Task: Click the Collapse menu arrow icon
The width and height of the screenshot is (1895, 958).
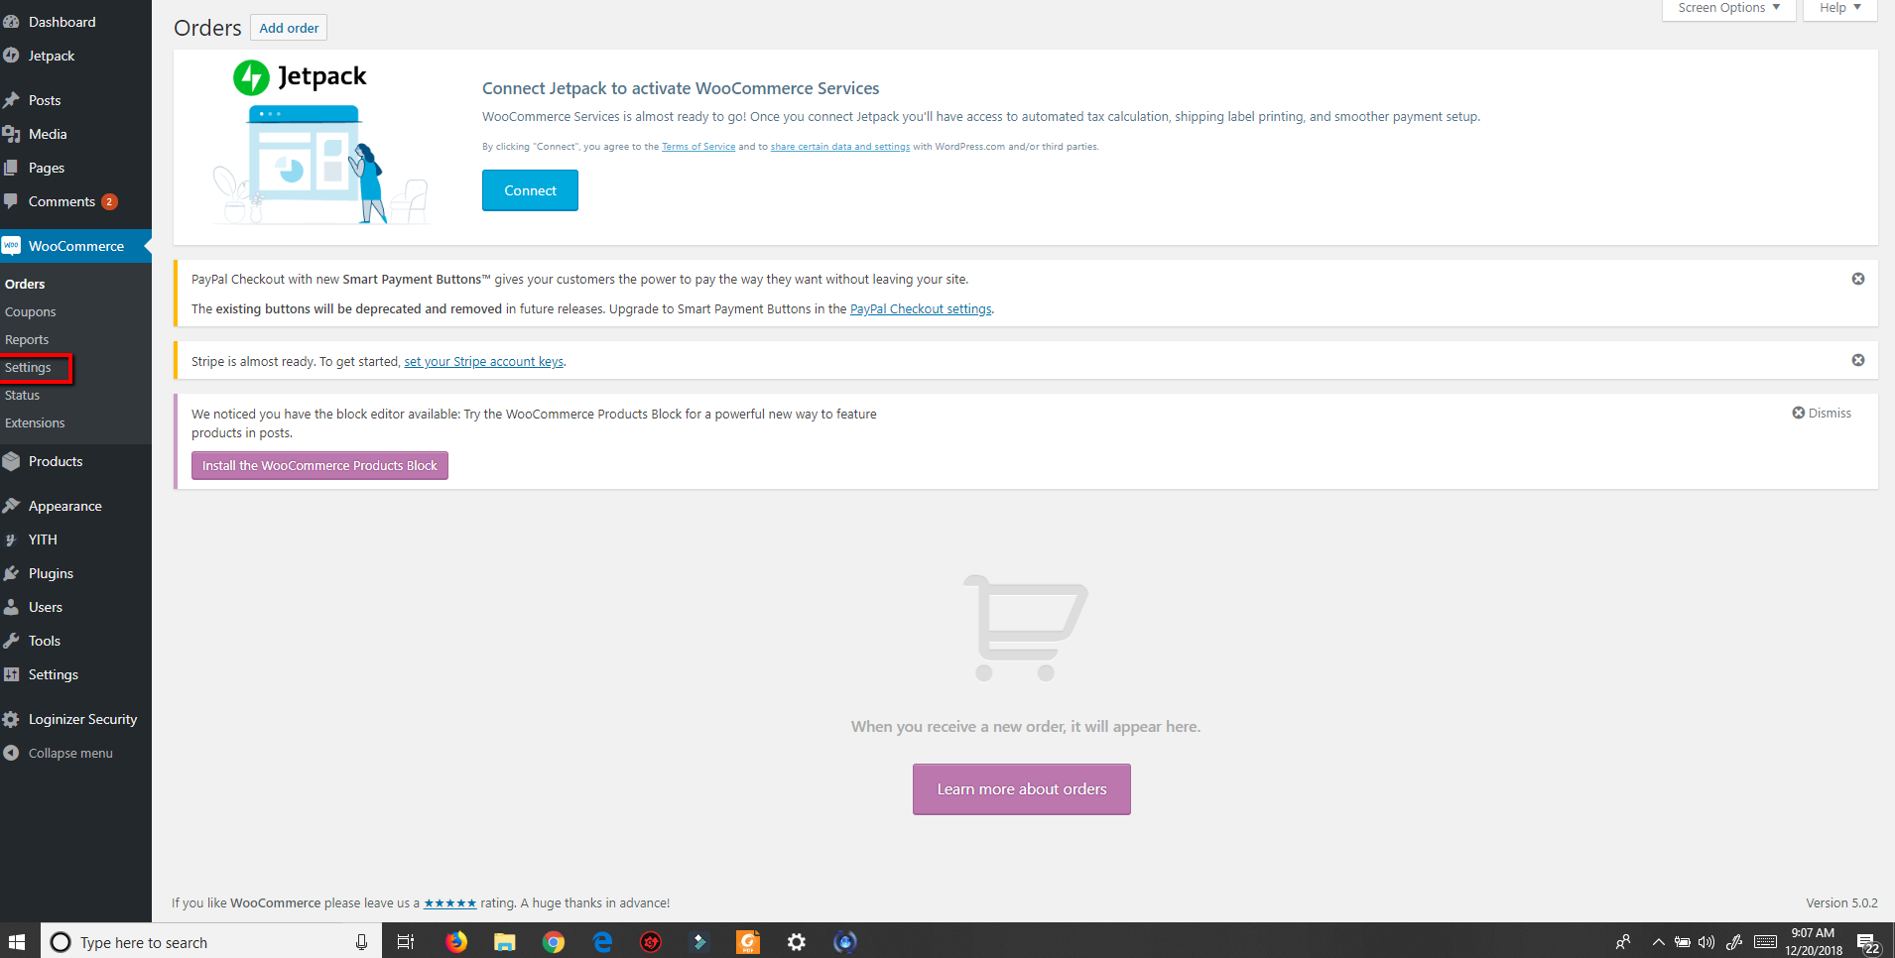Action: coord(11,753)
